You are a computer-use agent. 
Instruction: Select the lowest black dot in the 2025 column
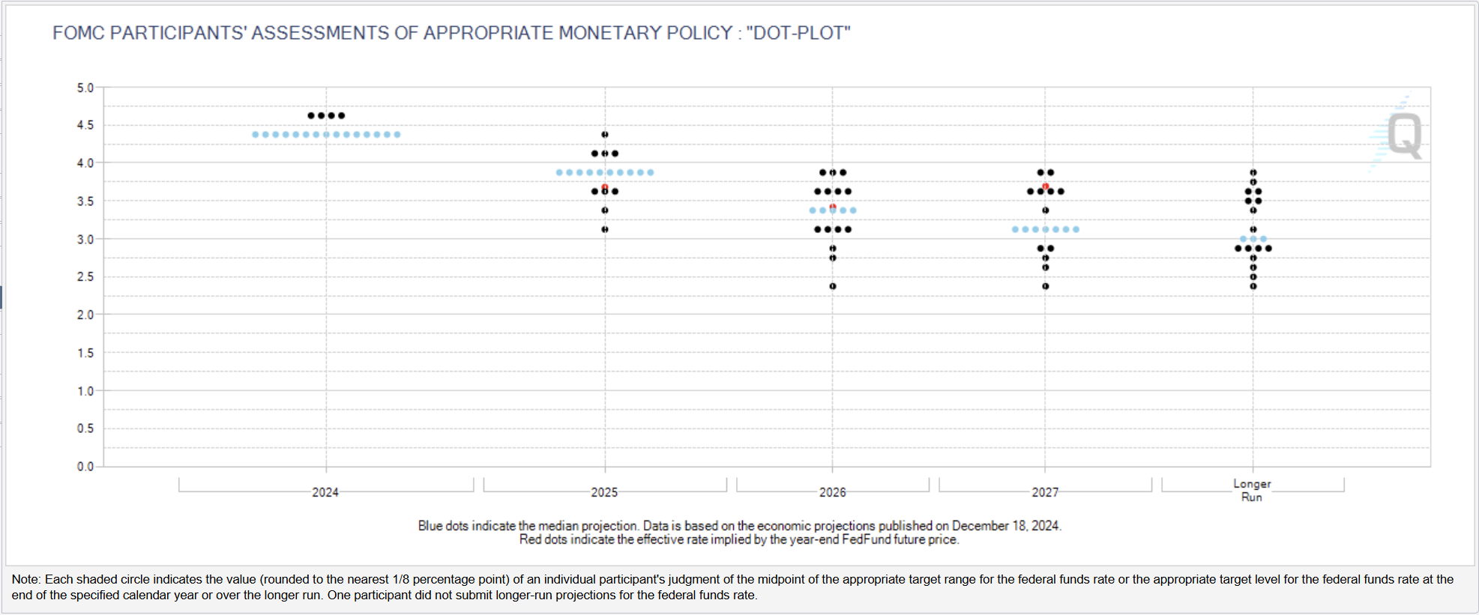coord(605,229)
